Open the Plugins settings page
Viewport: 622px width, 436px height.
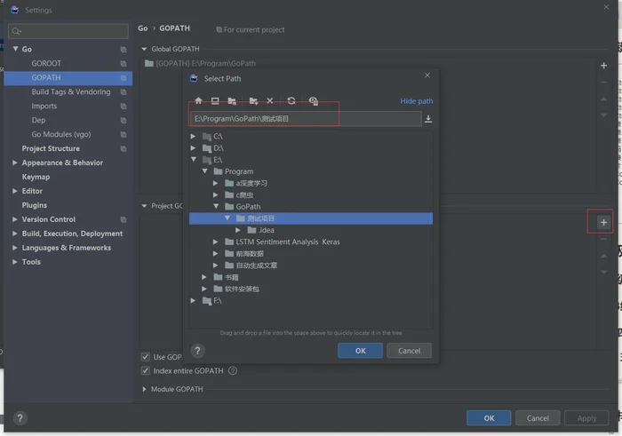click(x=35, y=205)
